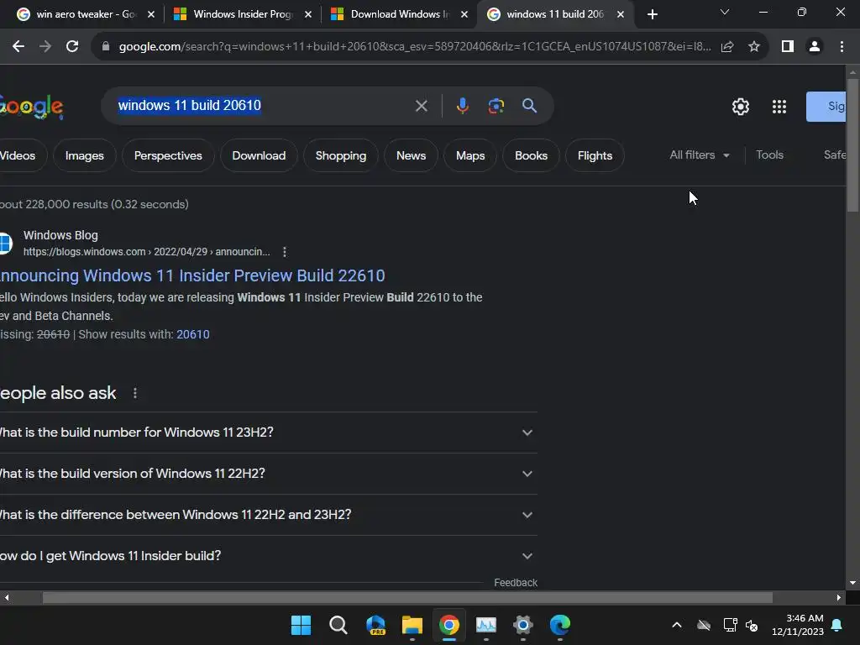Open Windows Blog source URL link
Screen dimensions: 860x645
[146, 252]
